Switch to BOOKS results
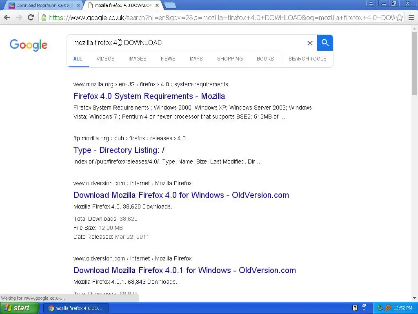This screenshot has width=418, height=314. [265, 59]
